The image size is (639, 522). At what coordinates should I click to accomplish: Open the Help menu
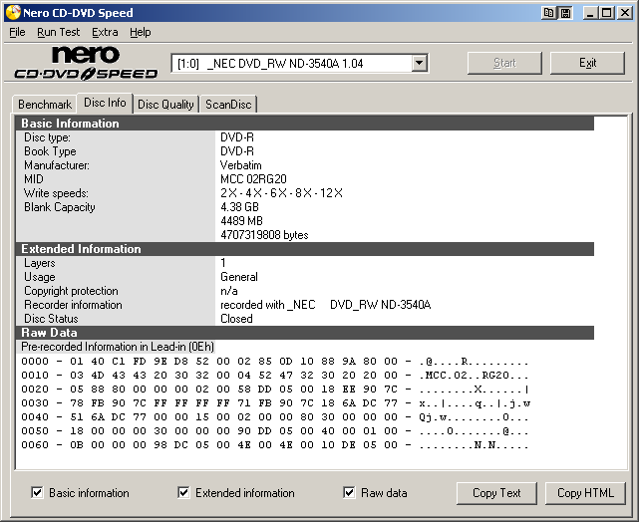pyautogui.click(x=141, y=32)
